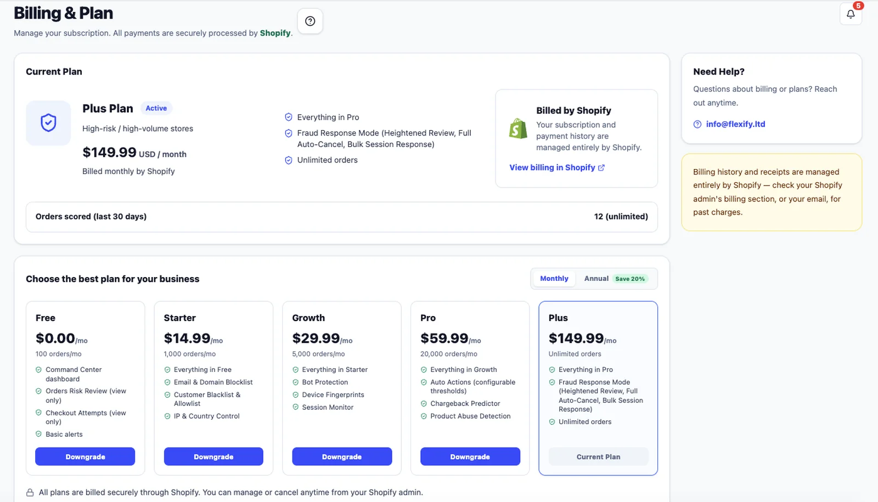Viewport: 878px width, 502px height.
Task: Click check icon beside Command Center dashboard
Action: pyautogui.click(x=38, y=370)
